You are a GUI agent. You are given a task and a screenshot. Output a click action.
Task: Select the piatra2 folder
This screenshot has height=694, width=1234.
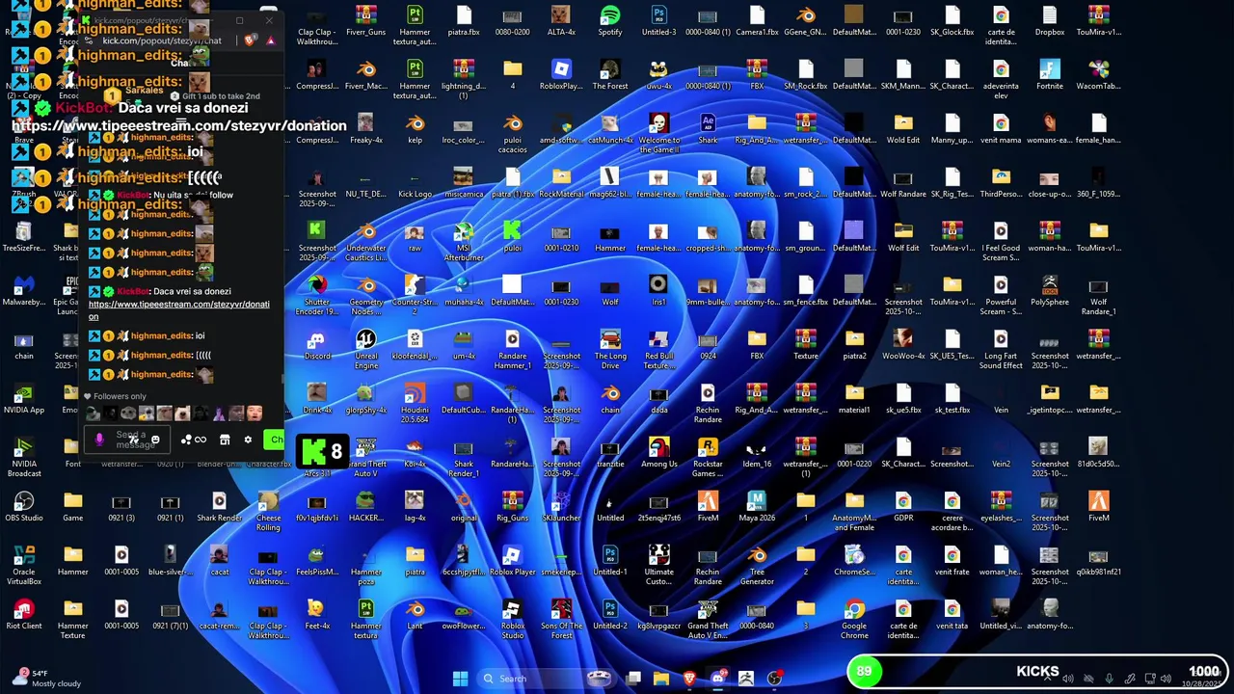click(x=854, y=345)
